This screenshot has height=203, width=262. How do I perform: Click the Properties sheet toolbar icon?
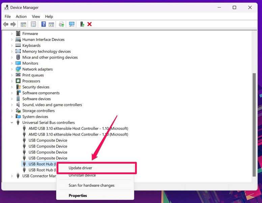[33, 24]
